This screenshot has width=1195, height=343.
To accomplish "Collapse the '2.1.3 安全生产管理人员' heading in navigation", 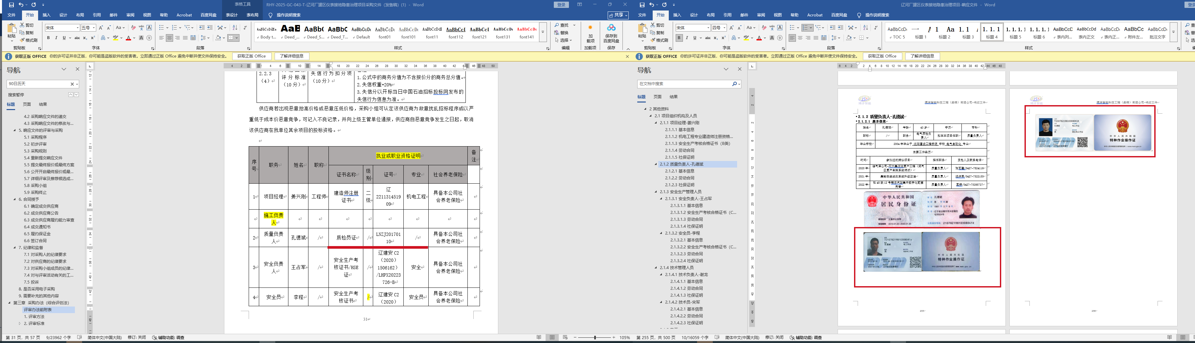I will coord(656,192).
